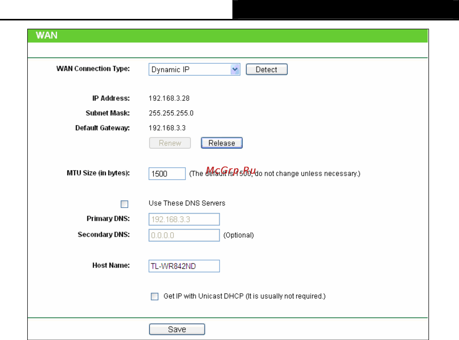Click the IP Address label

[111, 98]
